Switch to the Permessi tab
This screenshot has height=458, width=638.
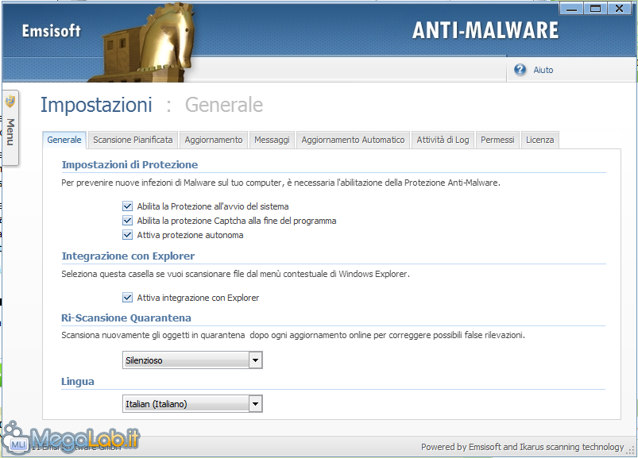(497, 140)
